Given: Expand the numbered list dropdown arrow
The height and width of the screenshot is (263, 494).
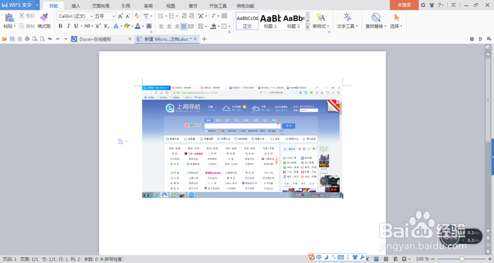Looking at the screenshot, I should pos(177,16).
